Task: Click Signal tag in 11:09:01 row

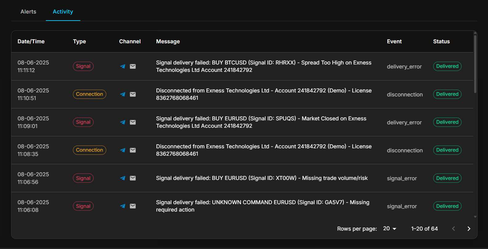Action: pos(83,122)
